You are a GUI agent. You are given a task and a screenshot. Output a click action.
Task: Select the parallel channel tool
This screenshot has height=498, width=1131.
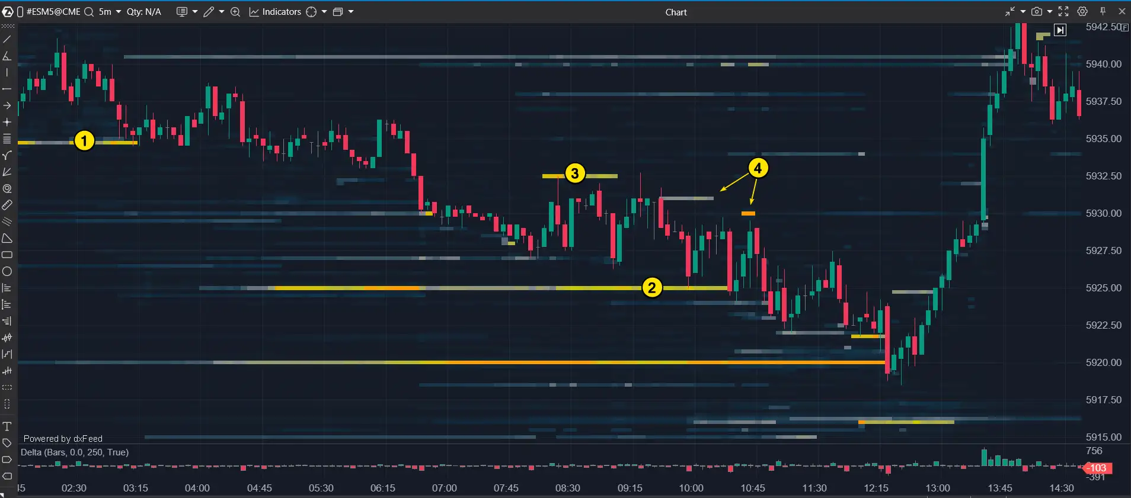(7, 221)
